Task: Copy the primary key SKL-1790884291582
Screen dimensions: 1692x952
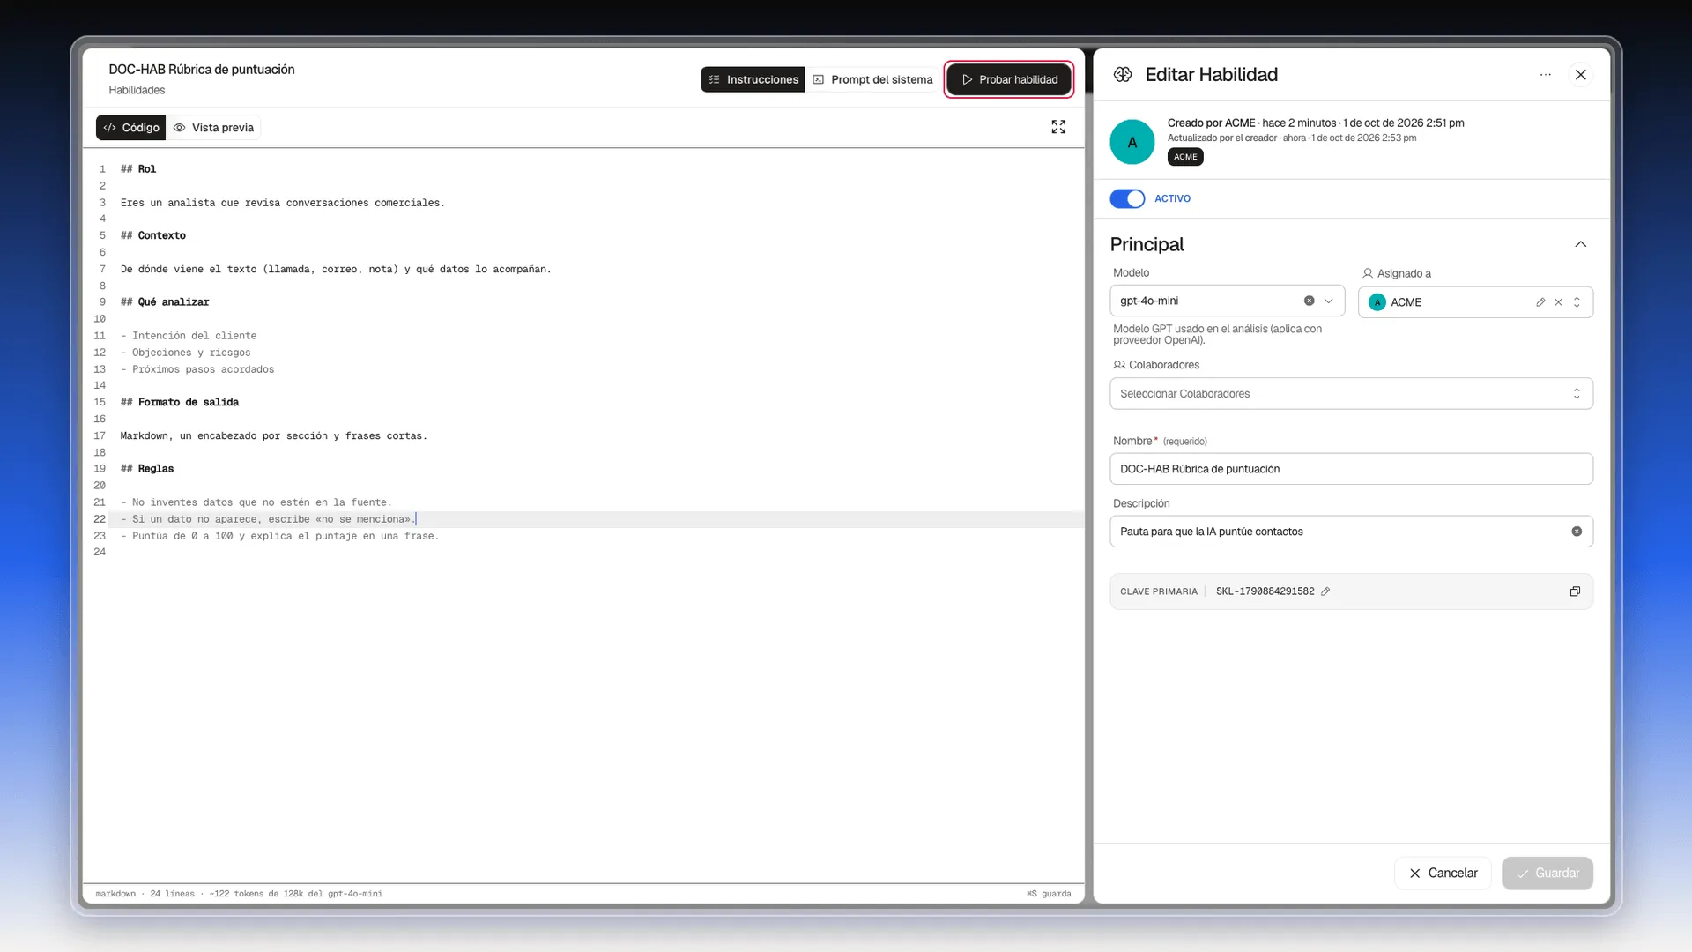Action: click(1575, 591)
